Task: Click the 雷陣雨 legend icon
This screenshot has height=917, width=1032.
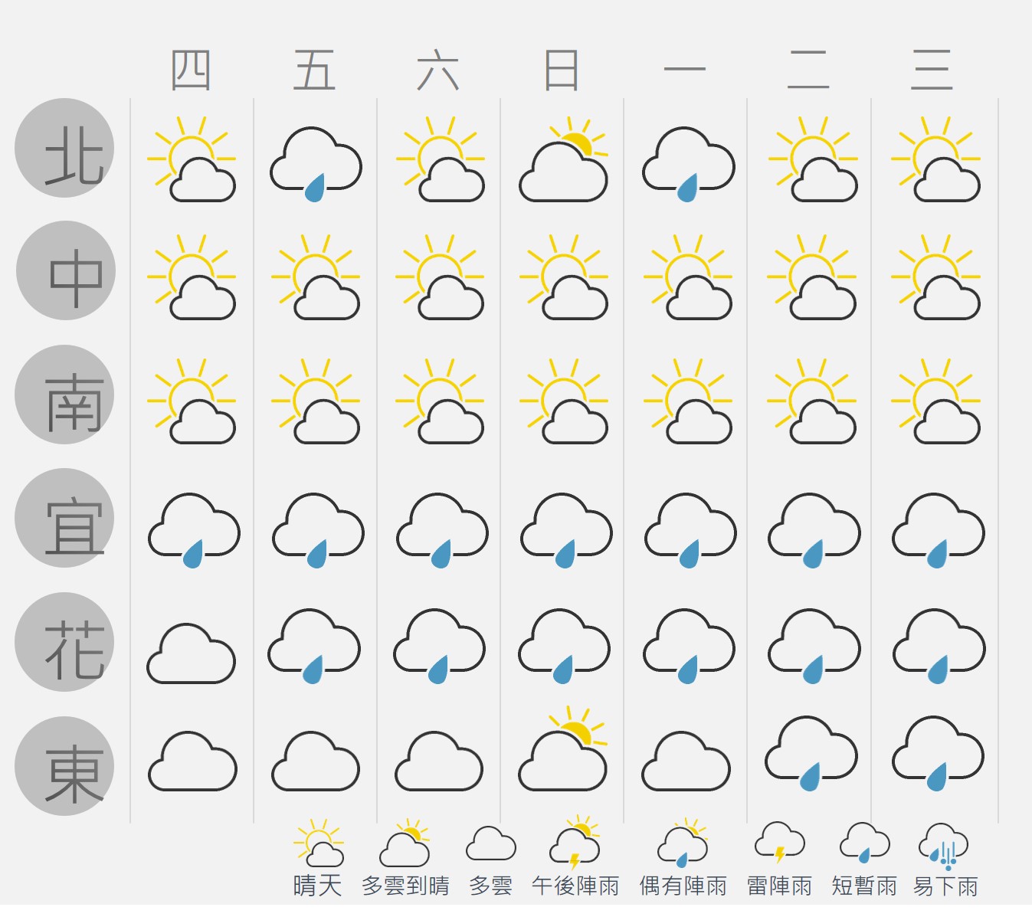Action: 780,843
